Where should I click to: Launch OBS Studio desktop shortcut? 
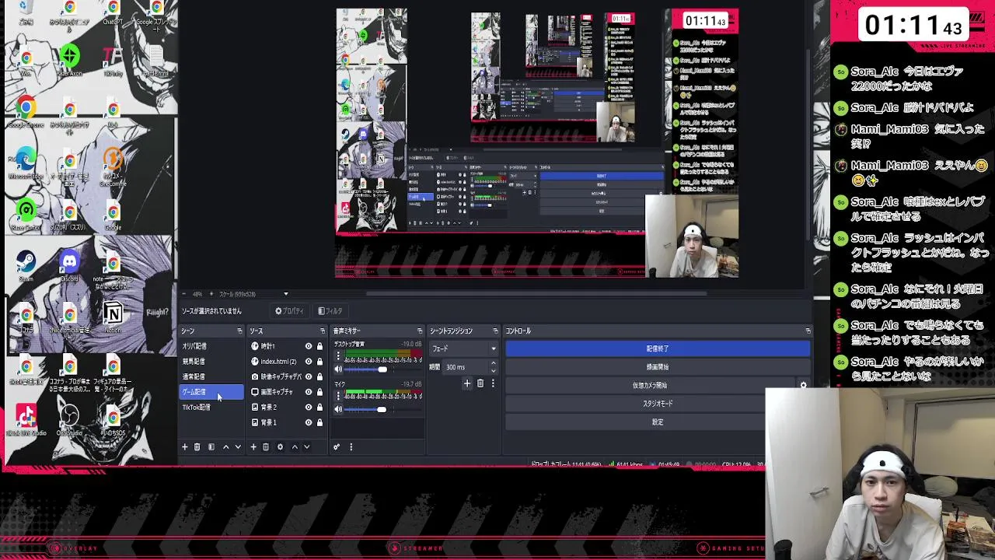[69, 420]
